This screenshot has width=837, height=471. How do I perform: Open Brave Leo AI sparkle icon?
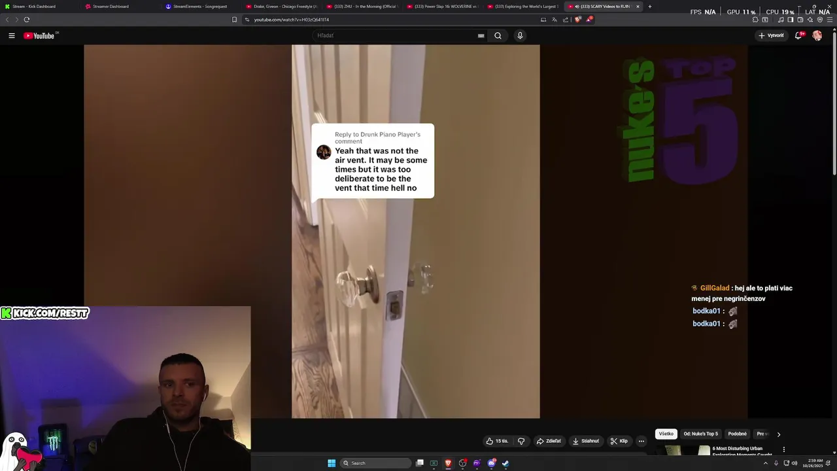(810, 20)
